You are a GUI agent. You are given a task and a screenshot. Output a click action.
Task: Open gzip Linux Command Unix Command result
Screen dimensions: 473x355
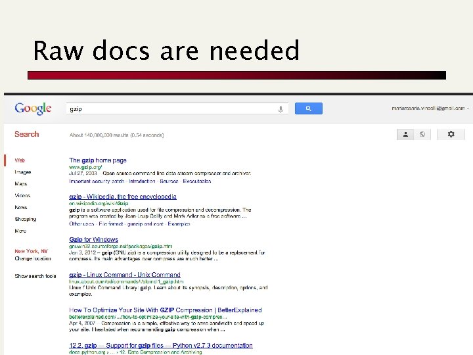click(125, 275)
